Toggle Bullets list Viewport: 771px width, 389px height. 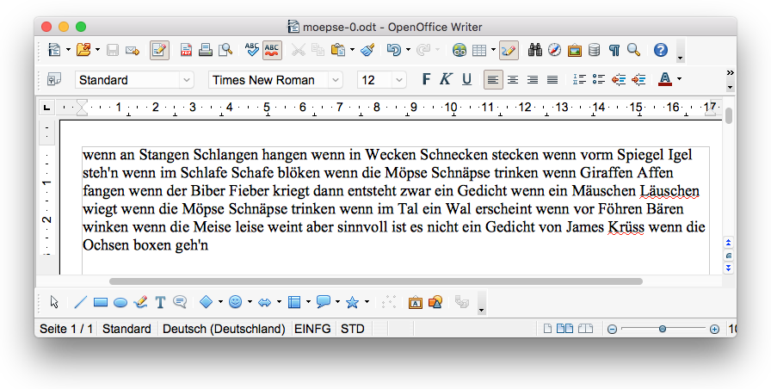tap(599, 80)
